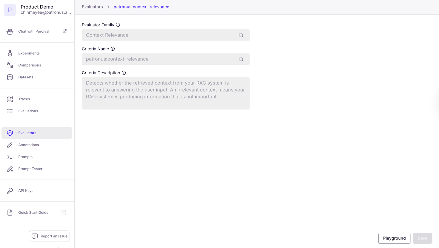
Task: Copy the Evaluator Family value
Action: [241, 35]
